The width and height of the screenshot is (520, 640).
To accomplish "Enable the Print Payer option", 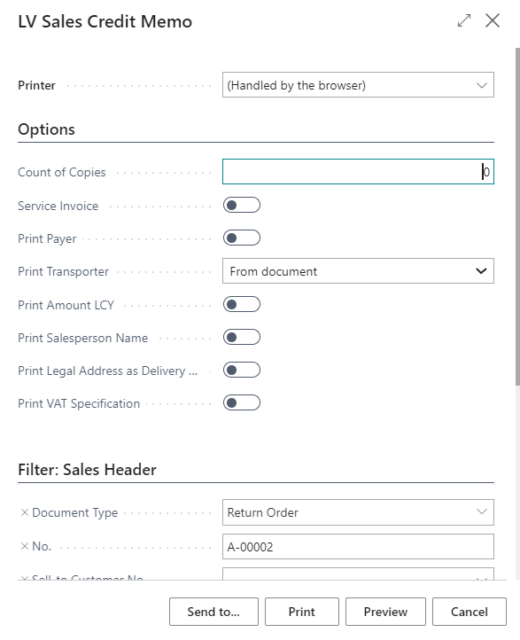I will 242,238.
